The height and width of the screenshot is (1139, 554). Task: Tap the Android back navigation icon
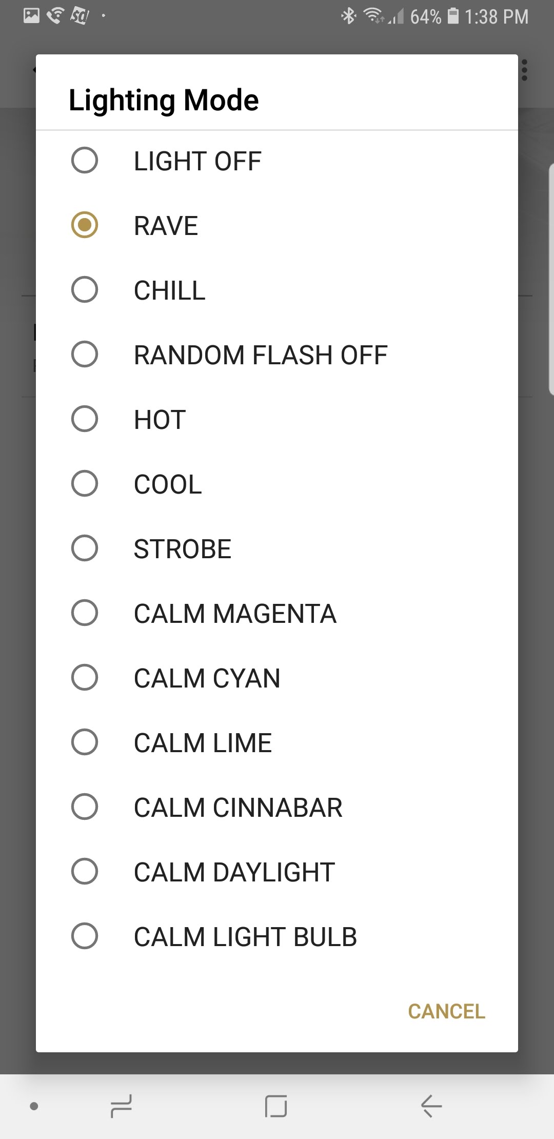coord(431,1106)
